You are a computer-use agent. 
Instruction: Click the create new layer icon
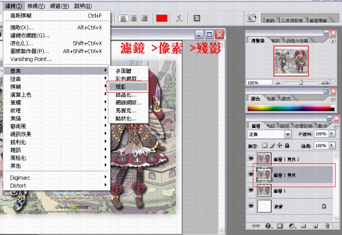tap(315, 226)
